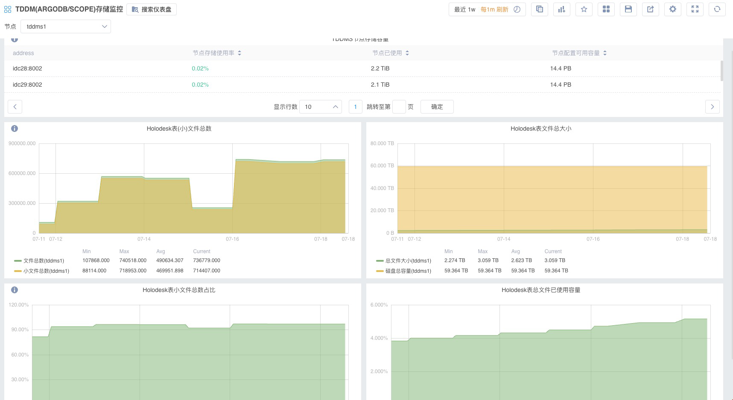Save the dashboard with the disk icon
The height and width of the screenshot is (400, 733).
click(628, 9)
